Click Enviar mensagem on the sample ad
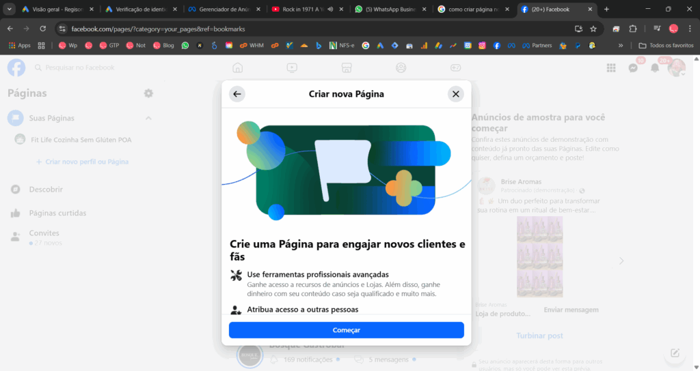The image size is (700, 371). [571, 310]
